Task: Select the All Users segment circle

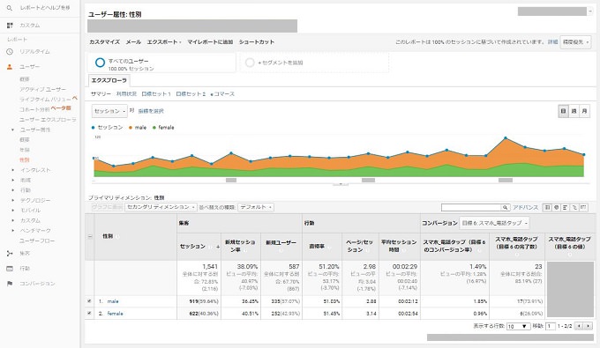Action: pos(100,63)
